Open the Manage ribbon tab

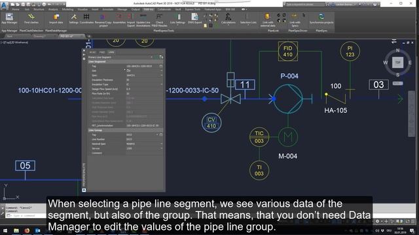[122, 9]
